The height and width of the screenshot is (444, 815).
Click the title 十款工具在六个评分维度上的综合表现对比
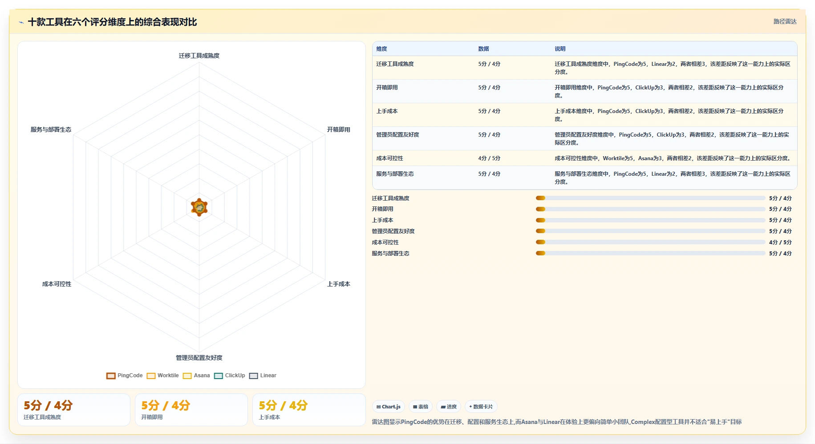[112, 22]
